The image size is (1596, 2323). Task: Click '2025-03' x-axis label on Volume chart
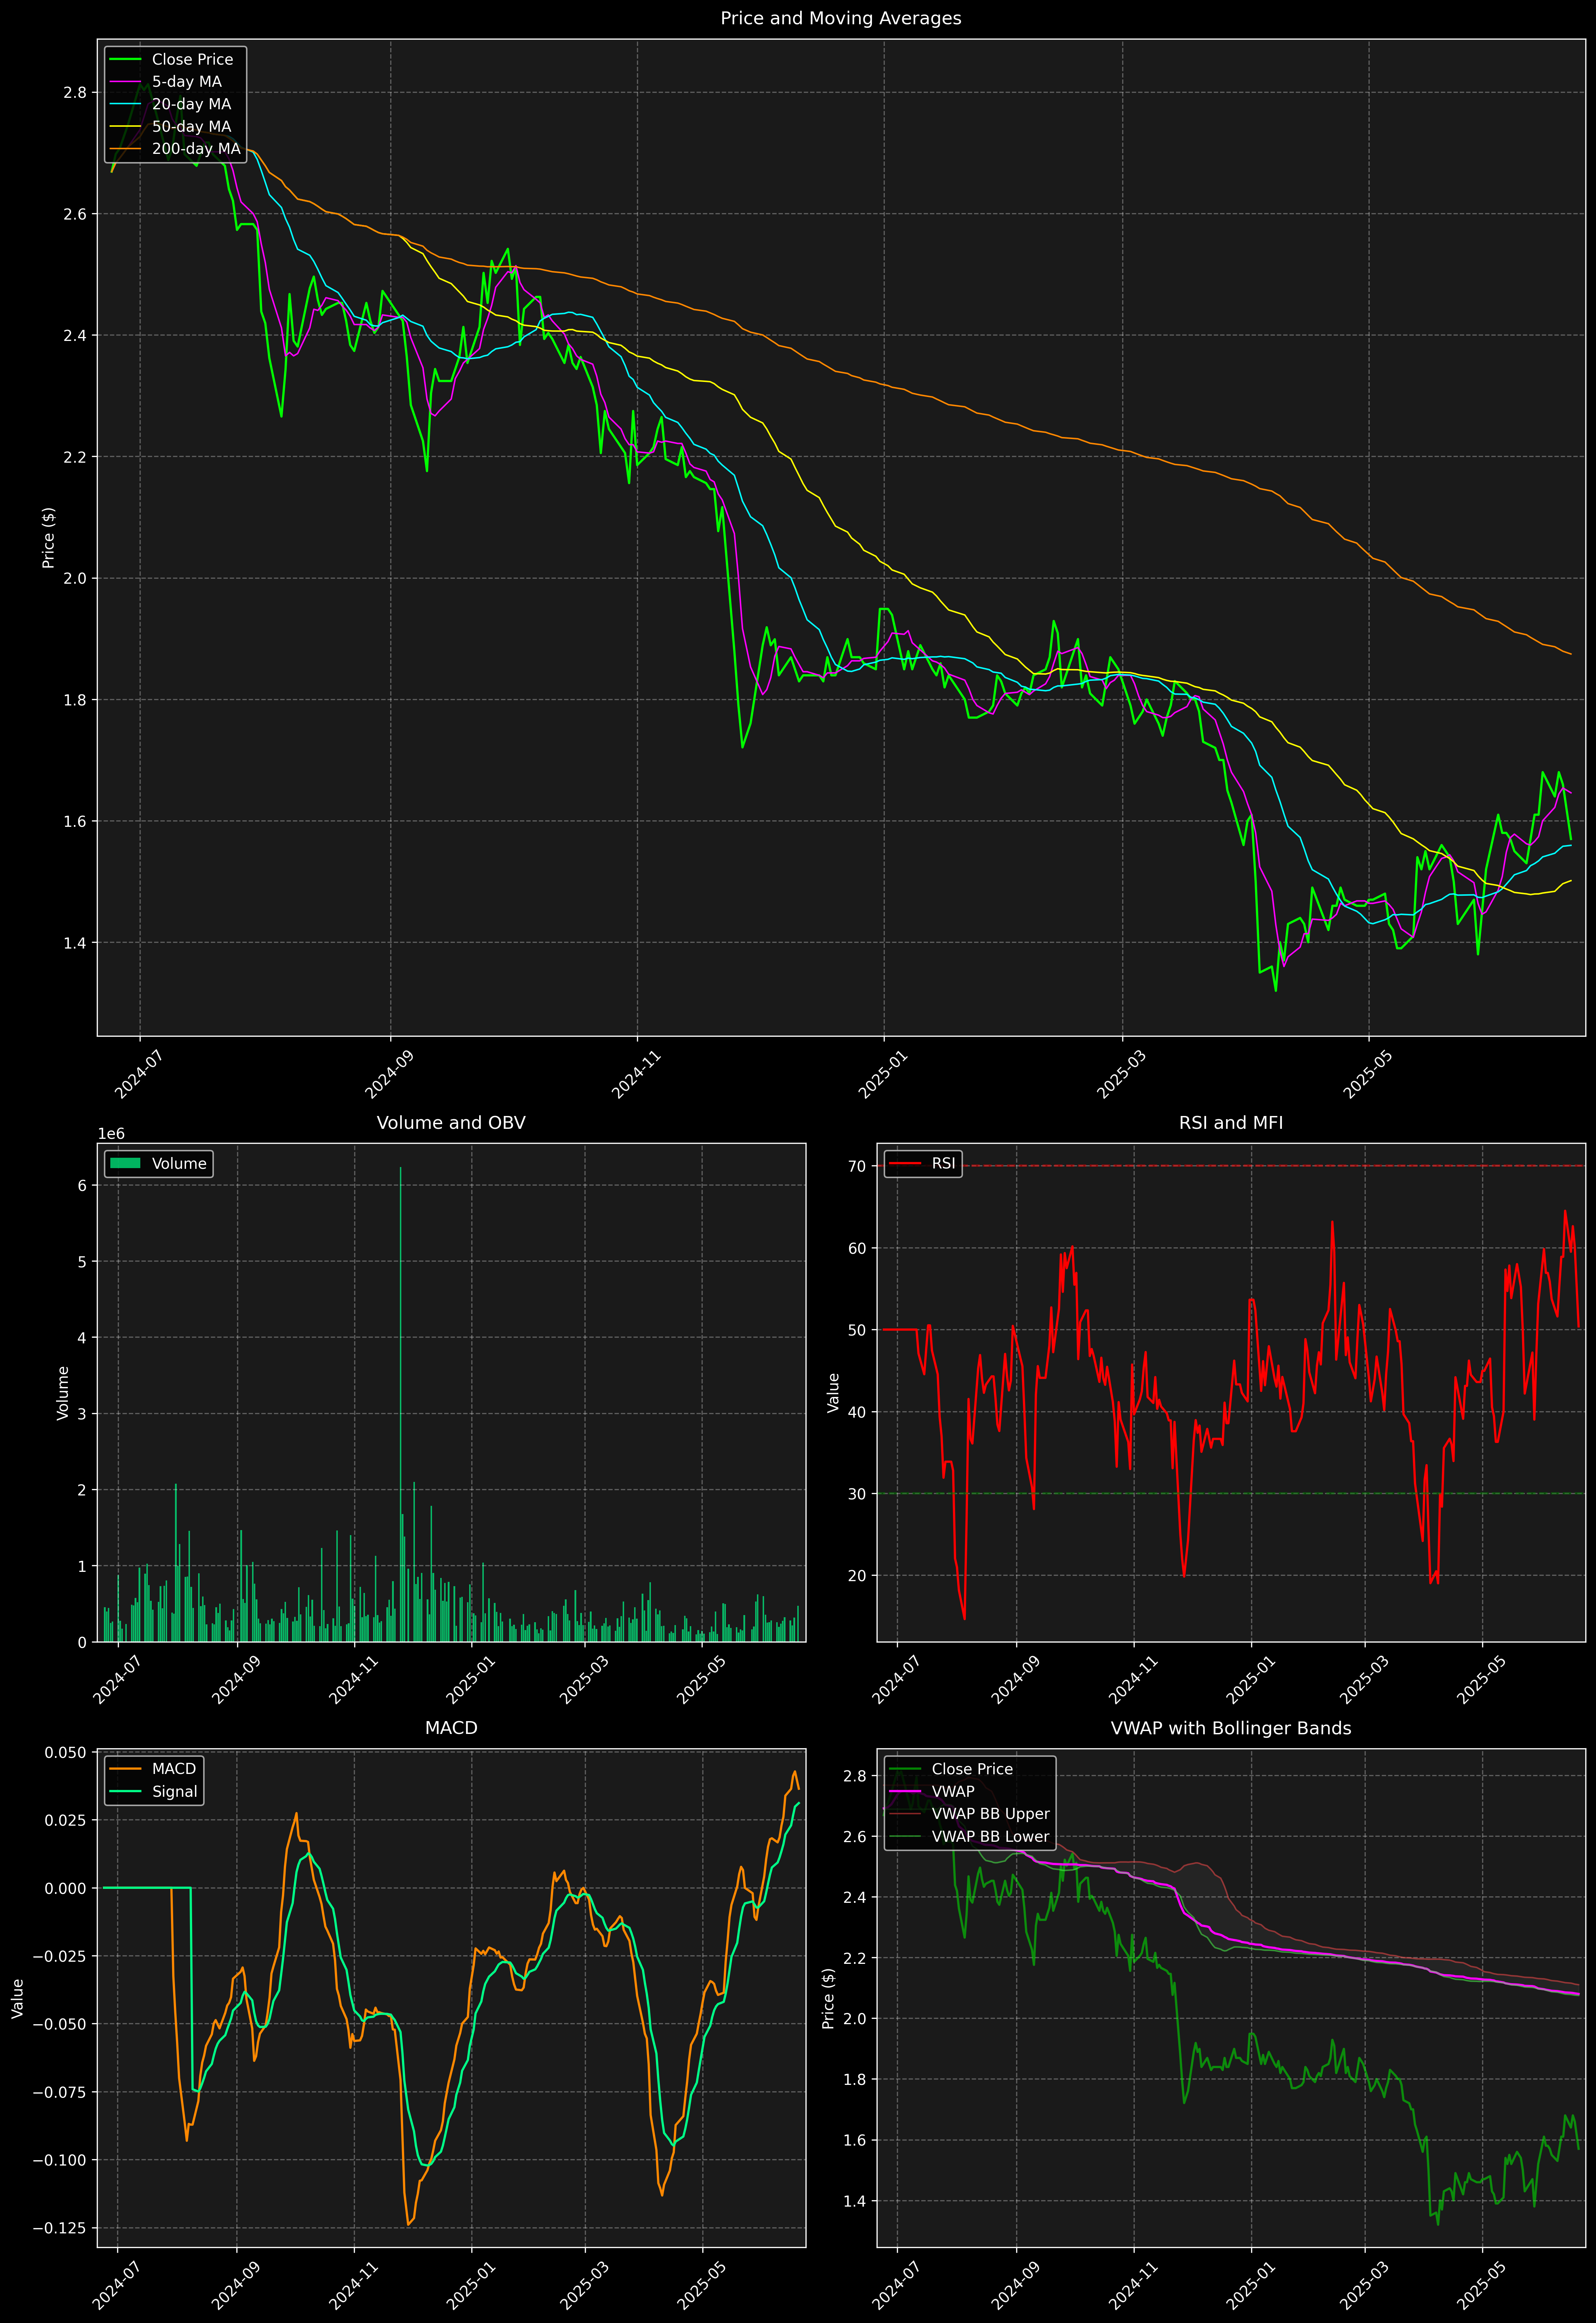584,1680
